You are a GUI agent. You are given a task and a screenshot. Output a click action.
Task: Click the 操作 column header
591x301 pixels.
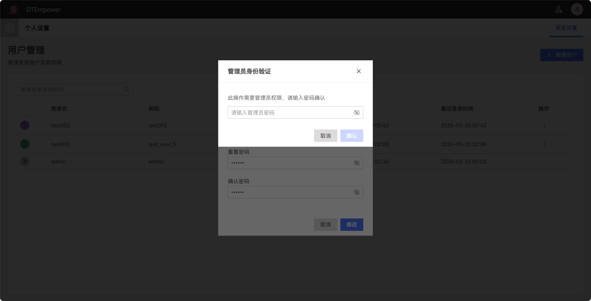point(544,109)
